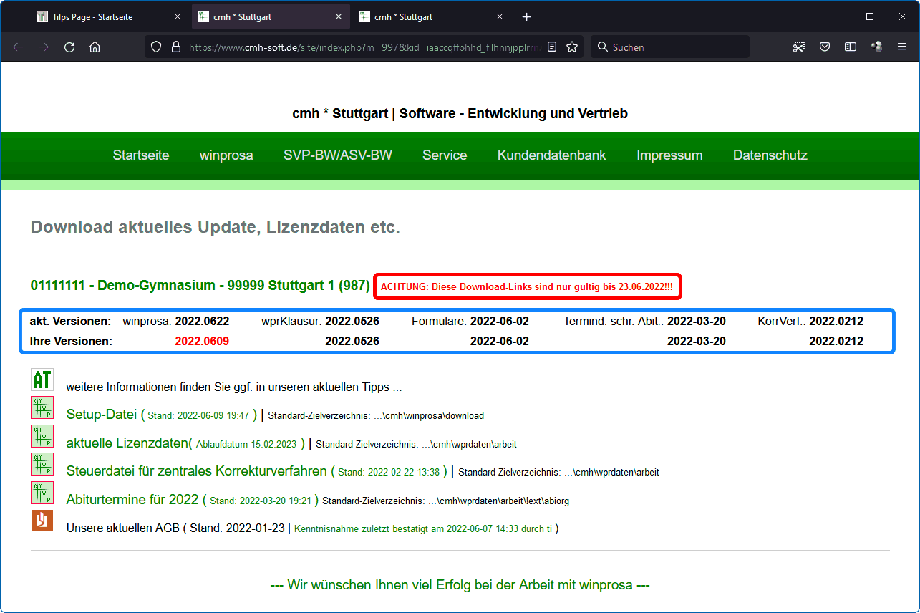Click the icon beside Abiturtermine für 2022
The width and height of the screenshot is (920, 613).
coord(42,493)
